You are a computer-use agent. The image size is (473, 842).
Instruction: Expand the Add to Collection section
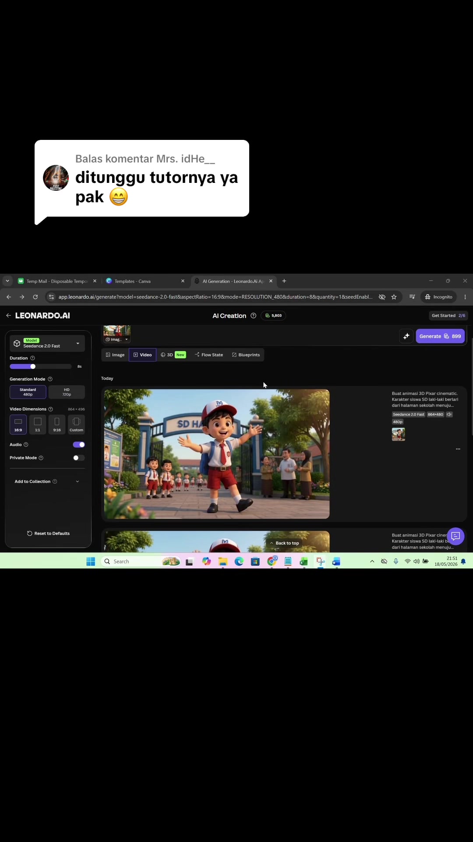point(47,482)
